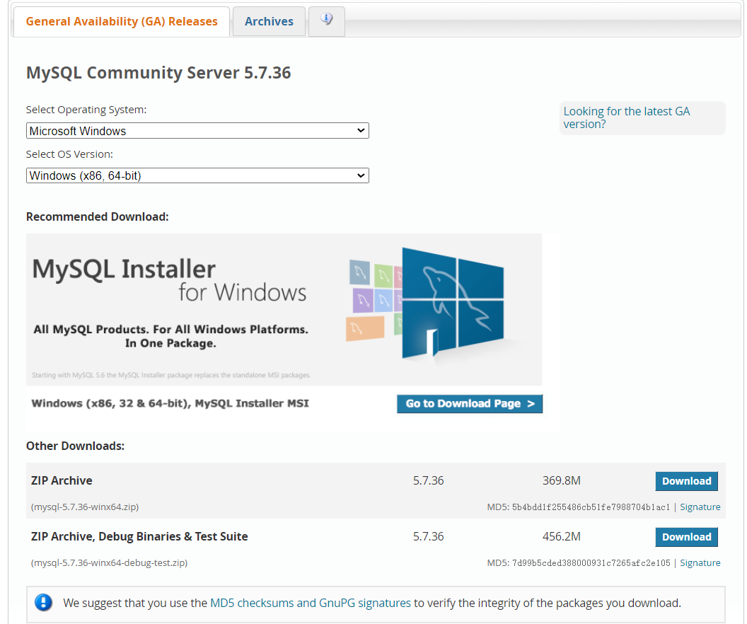Download the Debug Binaries & Test Suite ZIP
The width and height of the screenshot is (747, 624).
pyautogui.click(x=686, y=537)
